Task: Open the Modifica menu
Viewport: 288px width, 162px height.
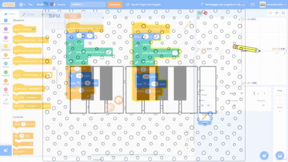Action: pyautogui.click(x=41, y=4)
